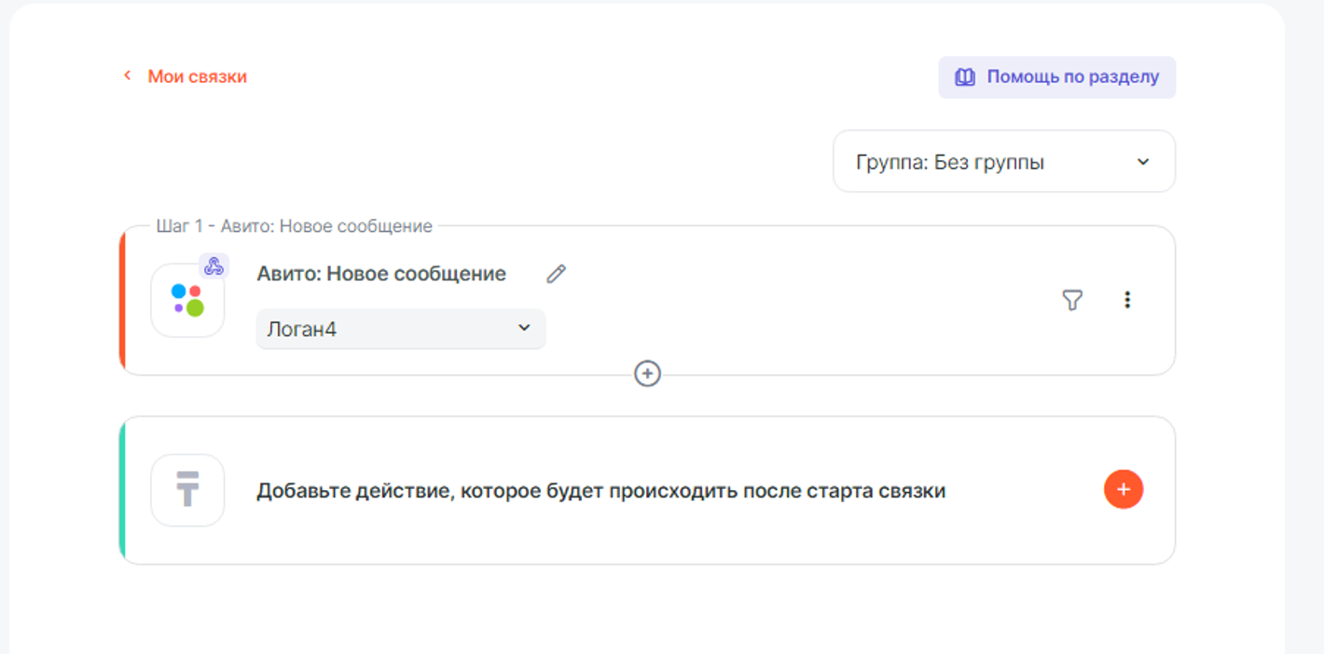Click the chevron arrow in the group selector

[x=1143, y=162]
